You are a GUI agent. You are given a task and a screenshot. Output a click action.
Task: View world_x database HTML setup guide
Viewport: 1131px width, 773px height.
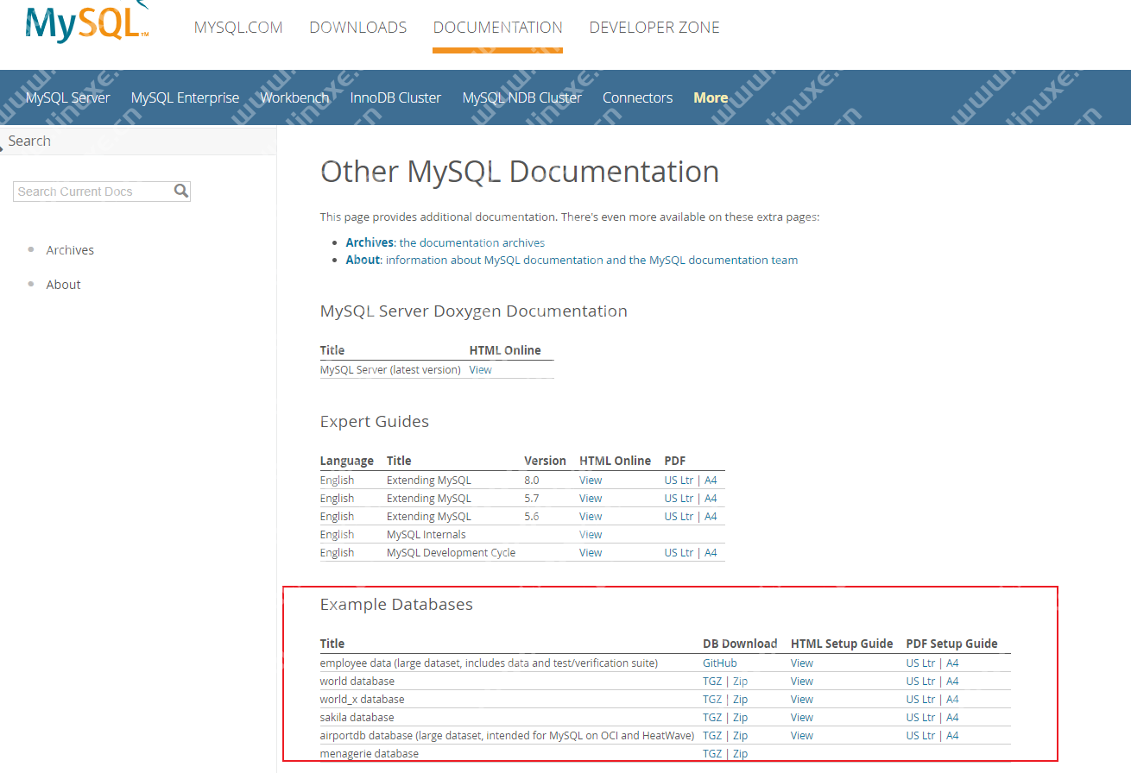[x=802, y=699]
